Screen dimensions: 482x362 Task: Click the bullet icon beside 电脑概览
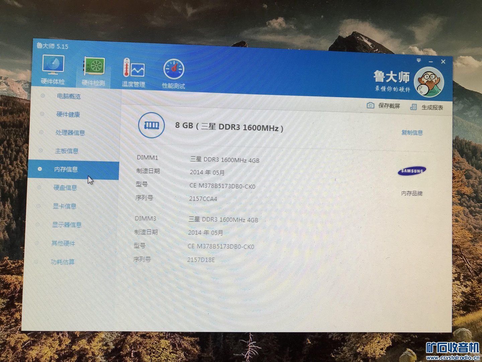[43, 96]
